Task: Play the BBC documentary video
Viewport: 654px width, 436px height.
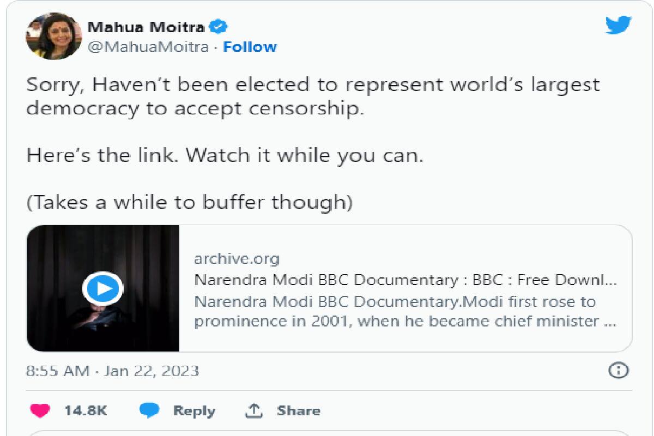Action: coord(102,288)
